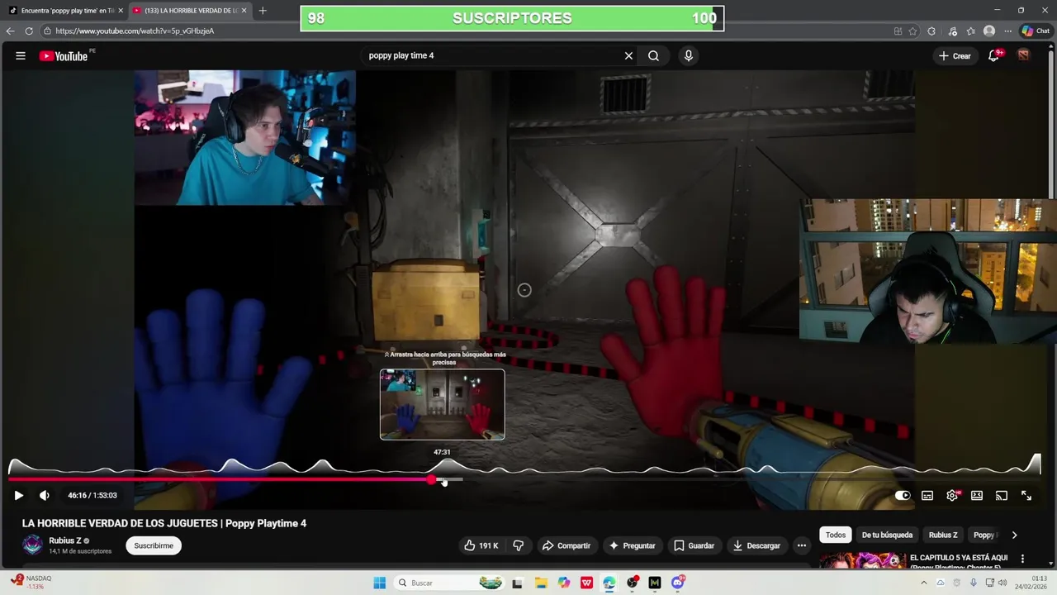Open the NASDAQ taskbar widget
This screenshot has width=1057, height=595.
coord(31,583)
